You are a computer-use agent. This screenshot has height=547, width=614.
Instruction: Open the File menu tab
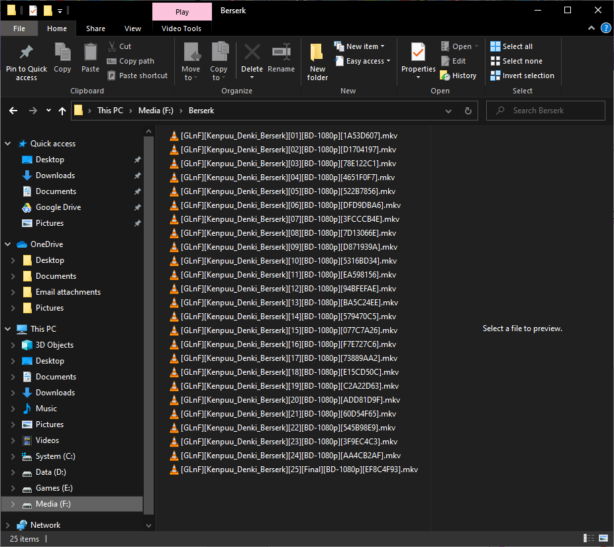[x=19, y=28]
